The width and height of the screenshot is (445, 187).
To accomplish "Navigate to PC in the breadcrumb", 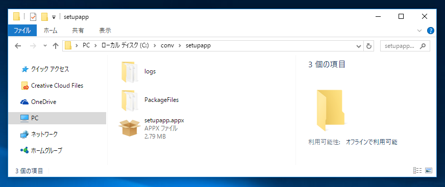I will tap(86, 46).
